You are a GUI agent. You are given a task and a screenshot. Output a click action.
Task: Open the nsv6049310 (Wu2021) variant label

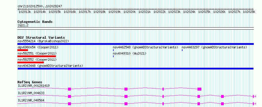tap(130, 53)
